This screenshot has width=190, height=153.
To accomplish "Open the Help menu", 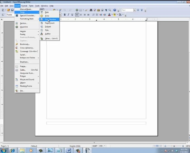I will [x=51, y=6].
